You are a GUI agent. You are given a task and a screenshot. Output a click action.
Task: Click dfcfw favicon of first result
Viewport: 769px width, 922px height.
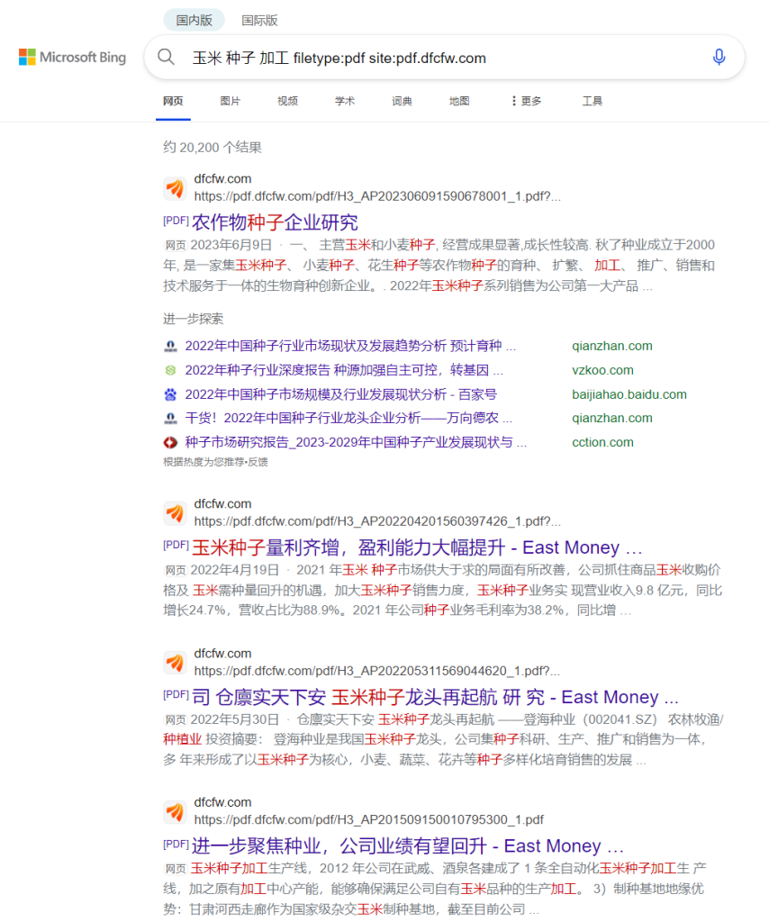[x=175, y=188]
